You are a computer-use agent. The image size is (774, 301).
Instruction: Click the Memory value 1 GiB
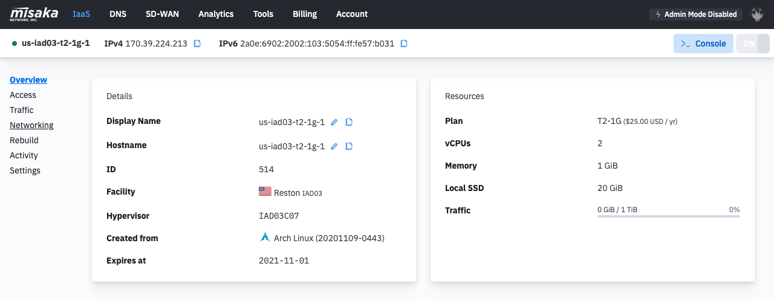(608, 166)
